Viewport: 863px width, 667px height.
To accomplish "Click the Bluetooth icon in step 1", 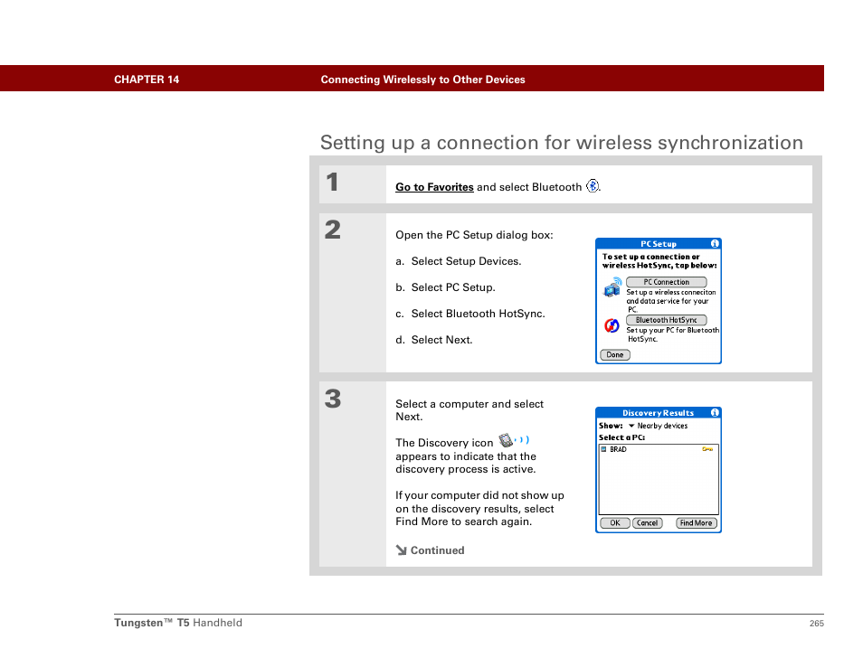I will [x=593, y=186].
